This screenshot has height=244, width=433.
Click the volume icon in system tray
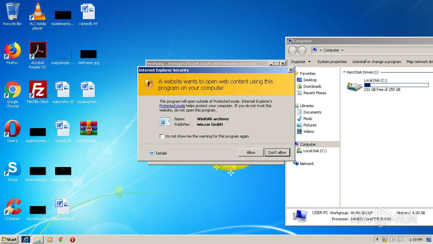click(x=393, y=240)
